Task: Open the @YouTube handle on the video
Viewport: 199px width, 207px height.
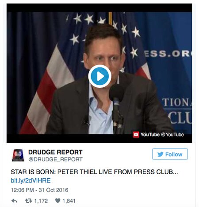Action: pyautogui.click(x=172, y=135)
